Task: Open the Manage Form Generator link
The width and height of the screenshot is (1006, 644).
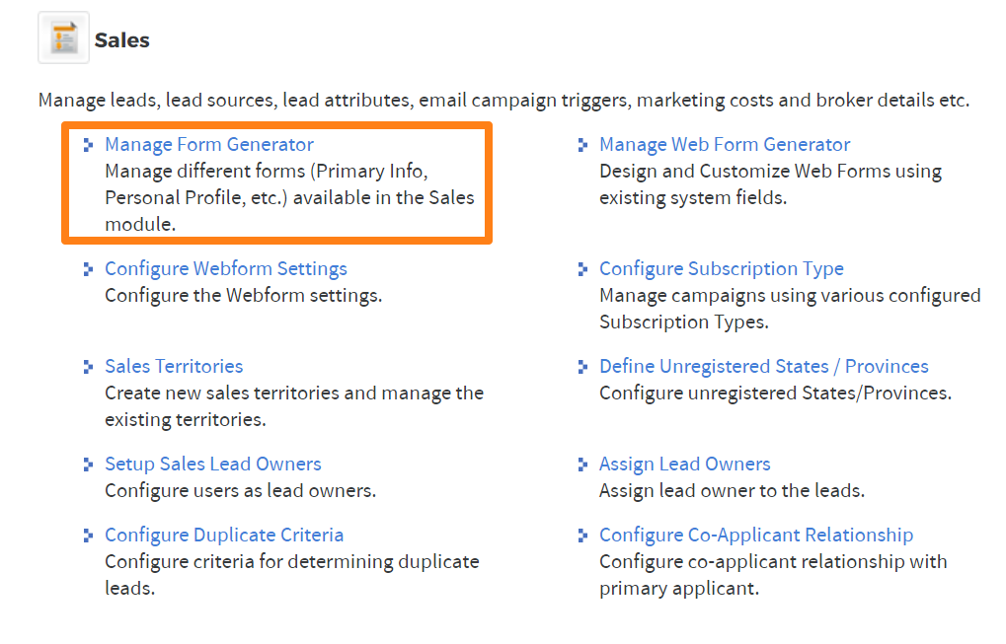Action: 209,145
